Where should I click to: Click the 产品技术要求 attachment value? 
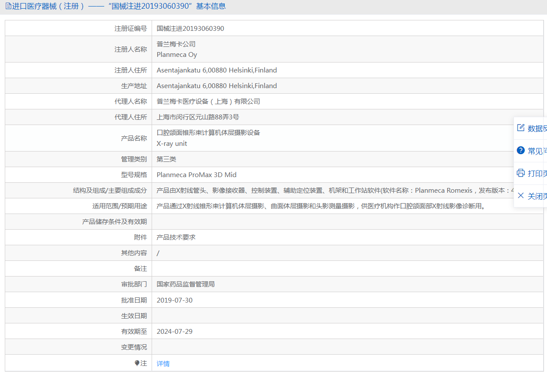(x=176, y=237)
